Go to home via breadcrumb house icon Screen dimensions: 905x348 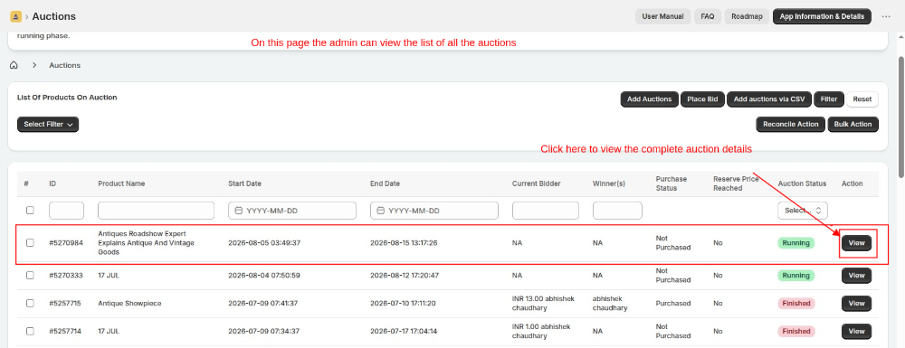(x=14, y=65)
